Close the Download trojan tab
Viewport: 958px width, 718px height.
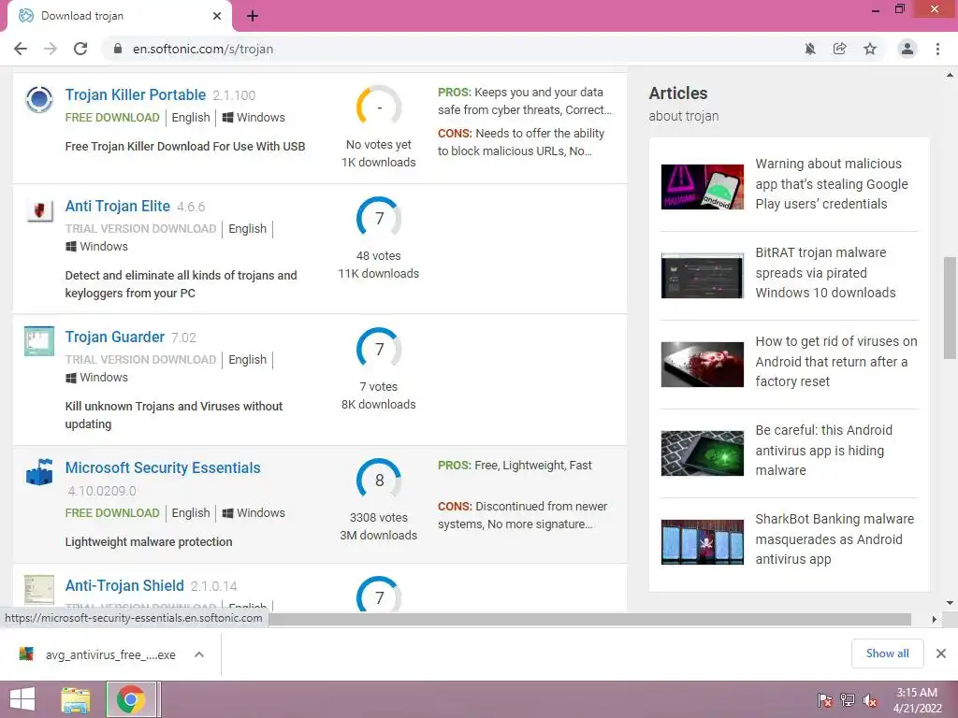tap(217, 16)
